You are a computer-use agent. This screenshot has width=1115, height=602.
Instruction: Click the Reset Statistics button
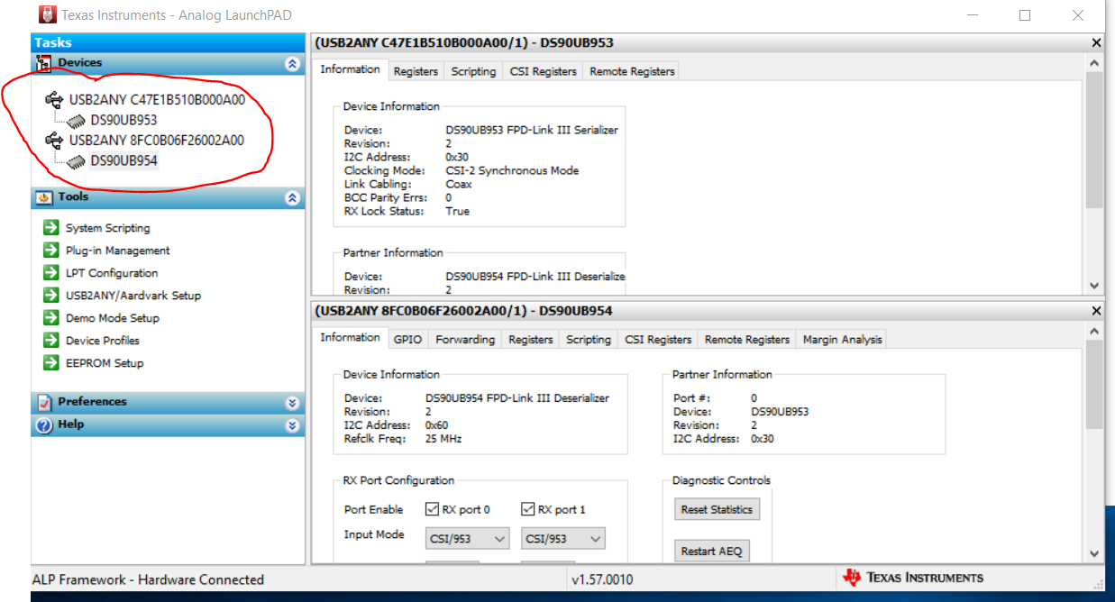pos(717,510)
